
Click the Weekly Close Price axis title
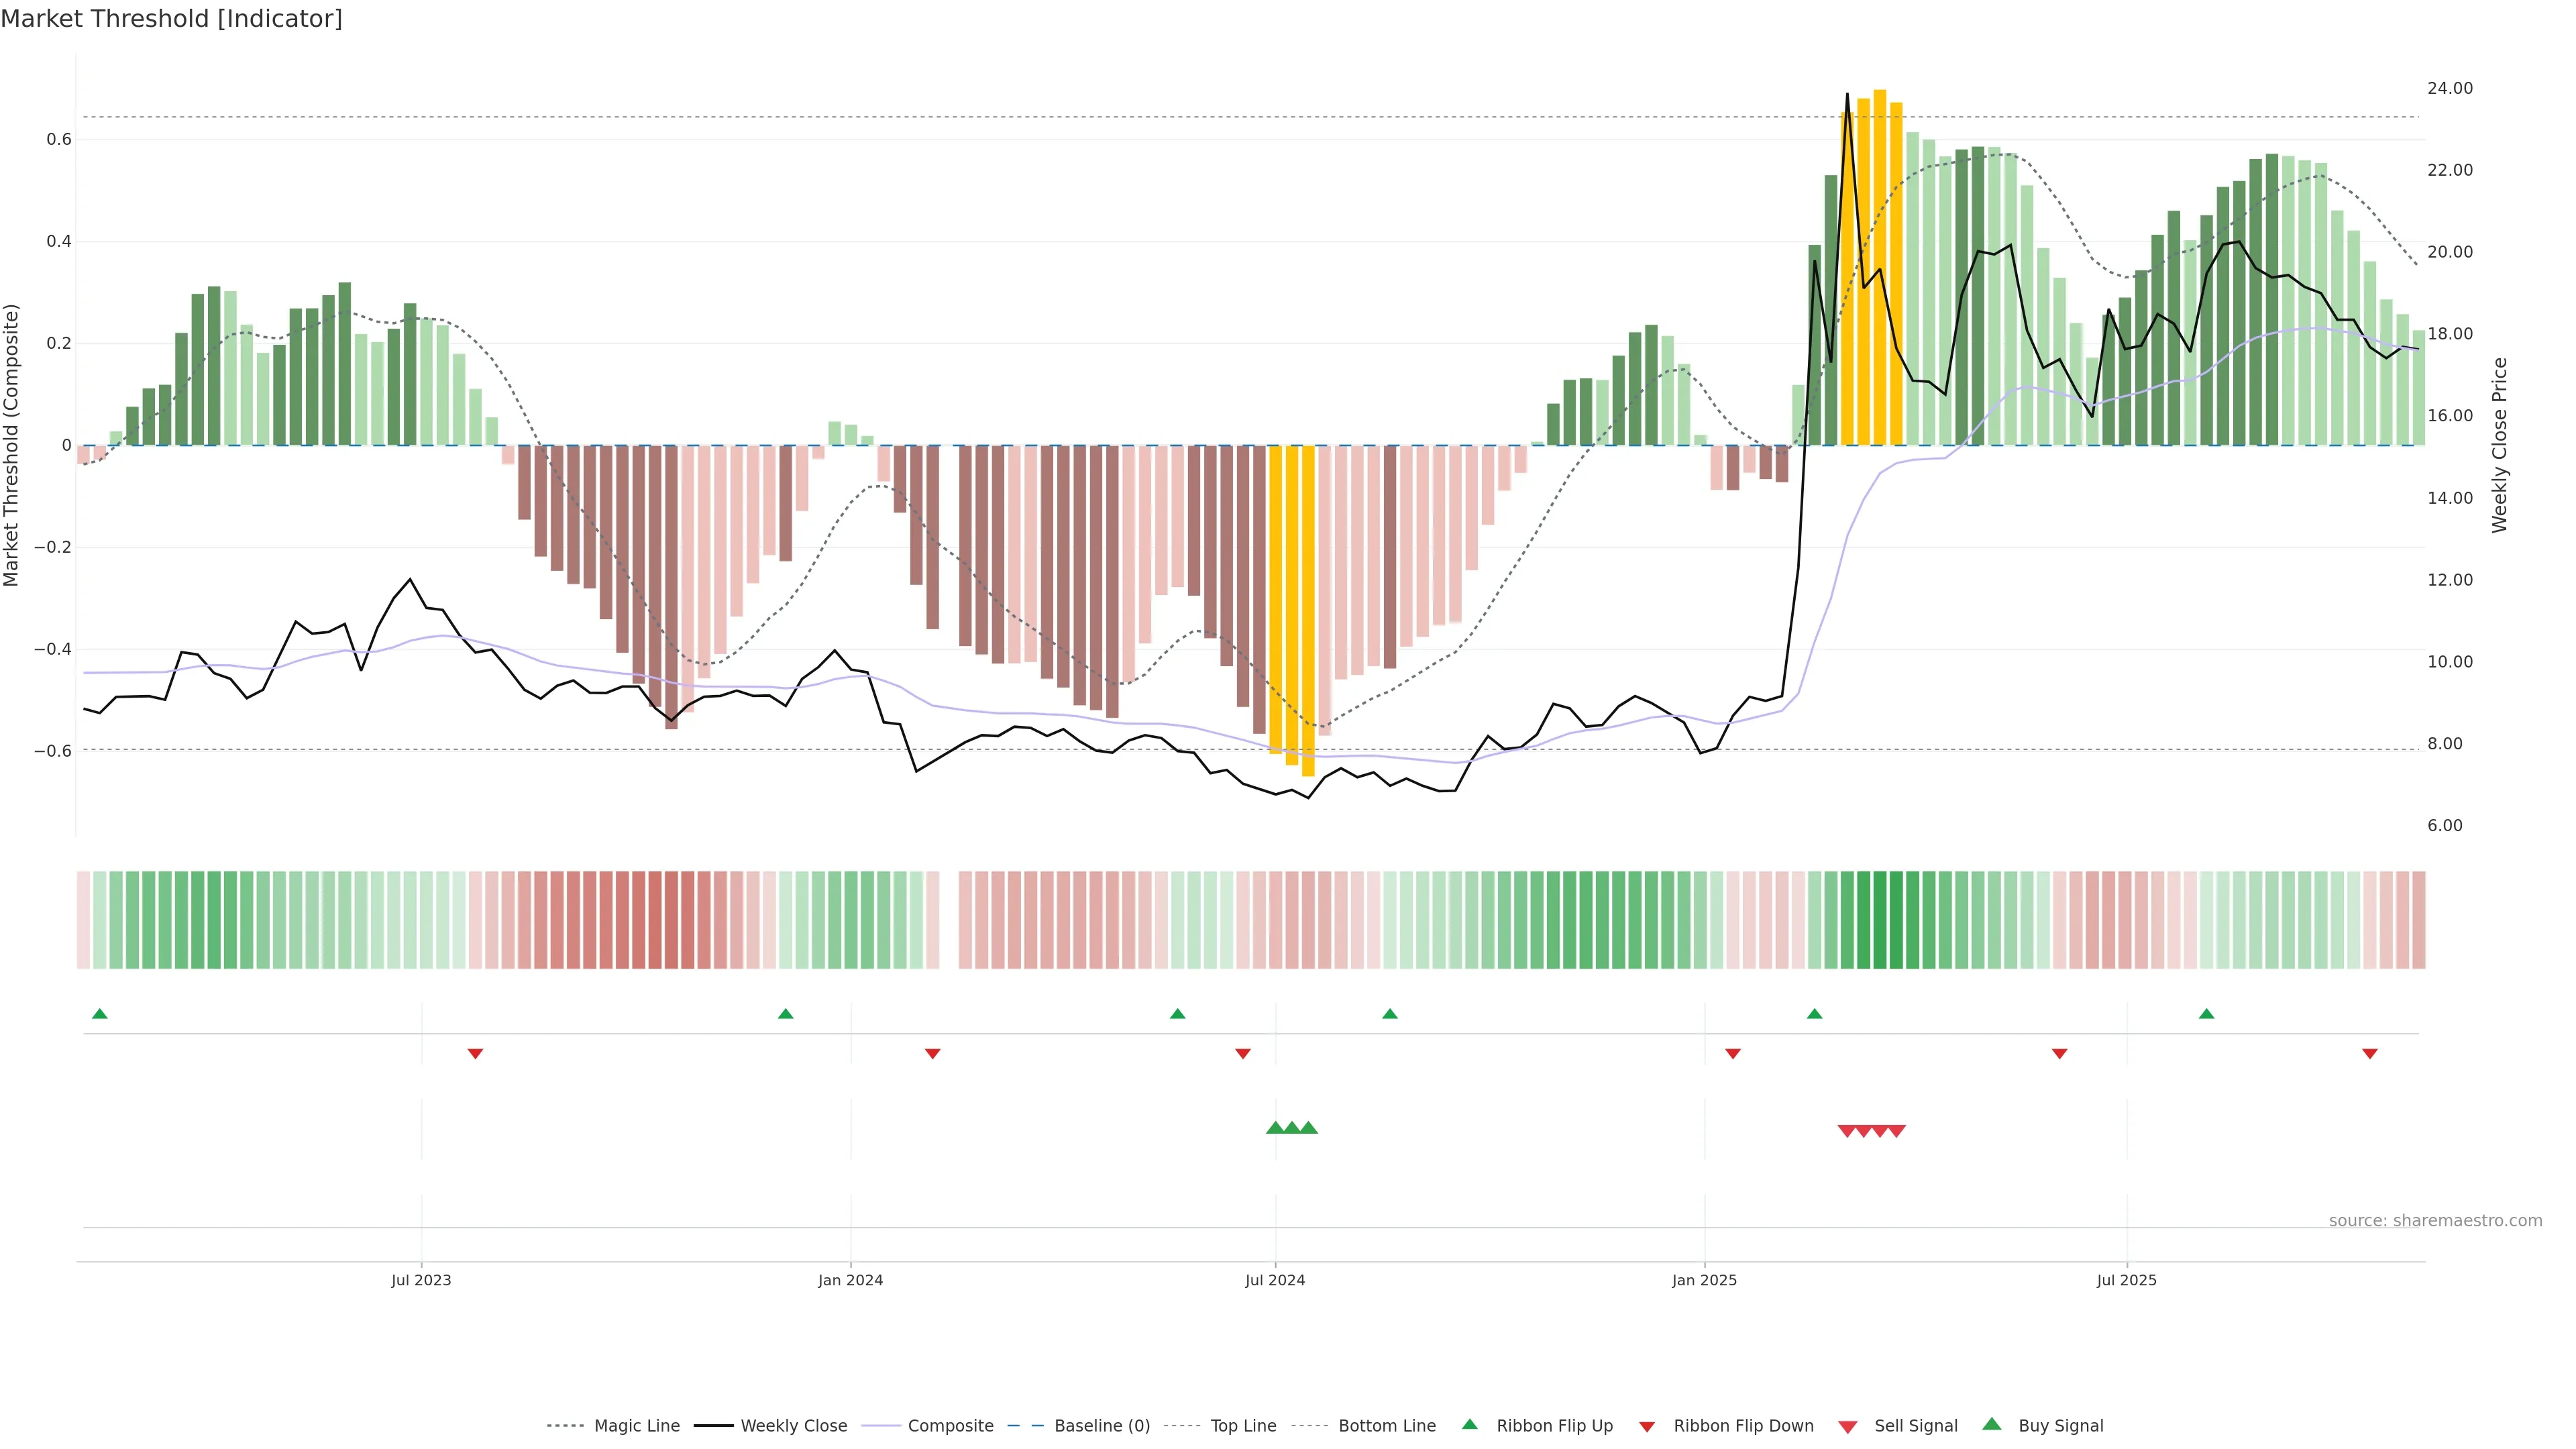2500,445
